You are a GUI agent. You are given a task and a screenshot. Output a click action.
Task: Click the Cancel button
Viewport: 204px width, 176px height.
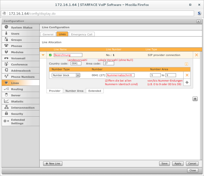(x=192, y=163)
